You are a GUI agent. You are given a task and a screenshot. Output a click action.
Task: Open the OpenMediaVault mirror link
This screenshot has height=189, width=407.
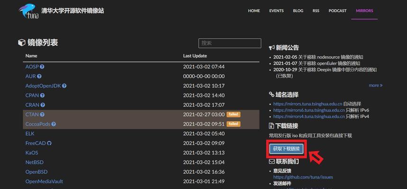pyautogui.click(x=44, y=181)
